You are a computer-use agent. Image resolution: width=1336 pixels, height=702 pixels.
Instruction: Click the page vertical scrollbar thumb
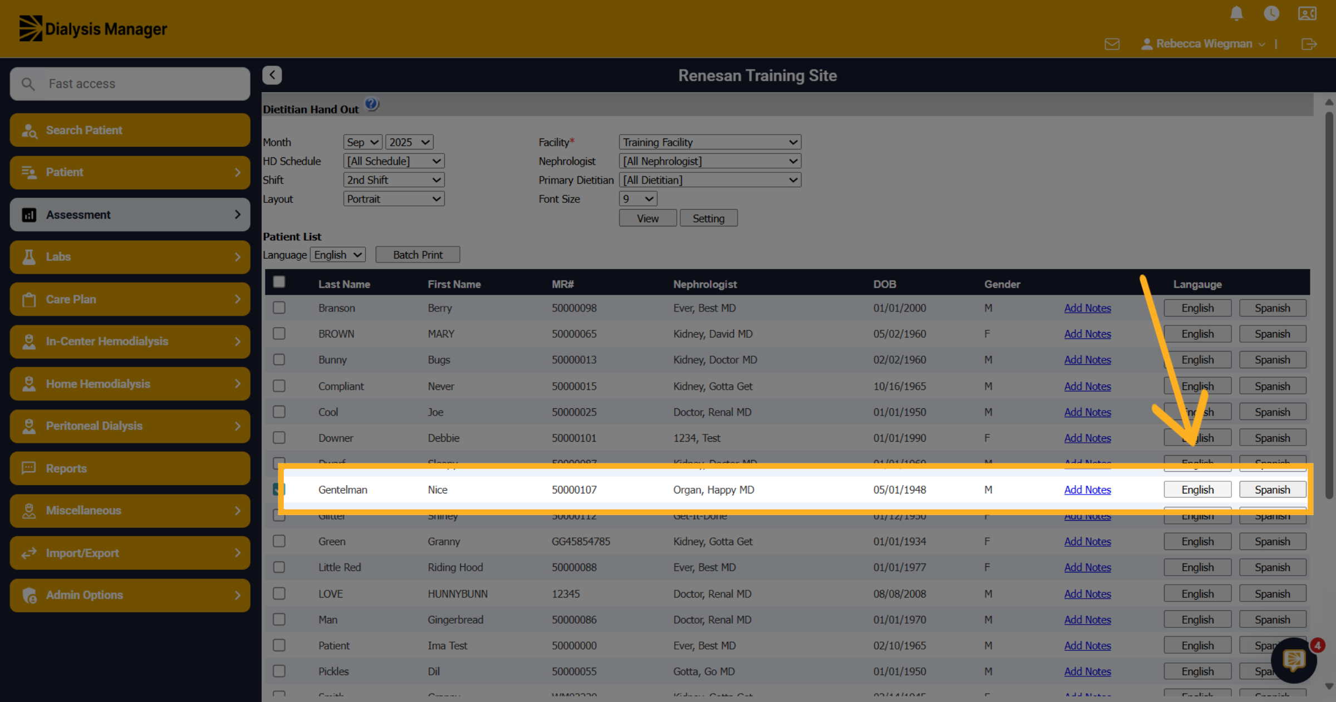pyautogui.click(x=1329, y=305)
